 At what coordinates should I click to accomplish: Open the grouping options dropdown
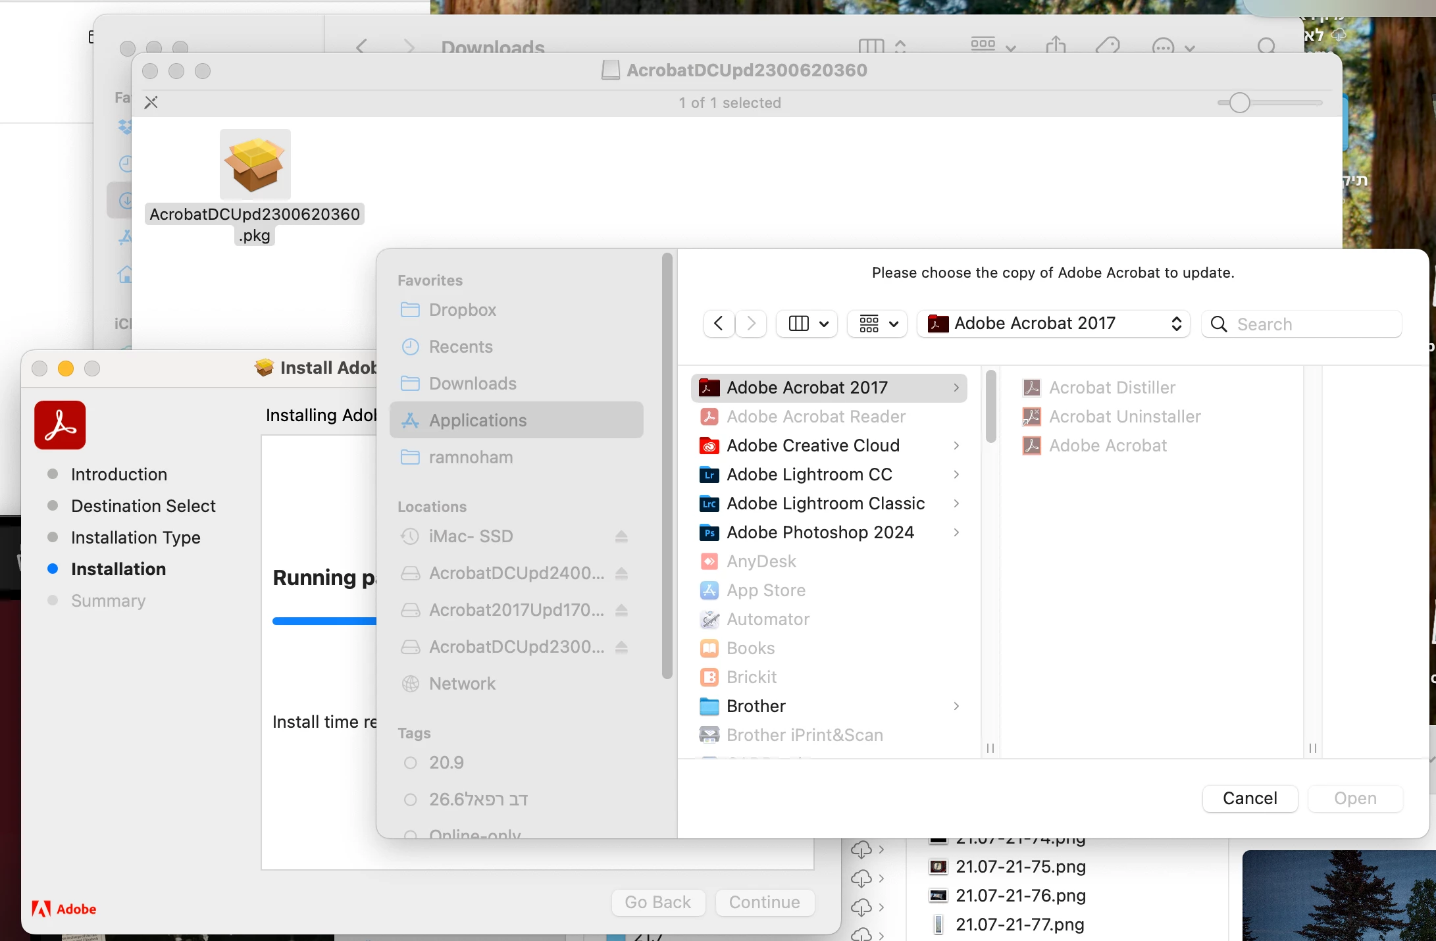tap(878, 324)
